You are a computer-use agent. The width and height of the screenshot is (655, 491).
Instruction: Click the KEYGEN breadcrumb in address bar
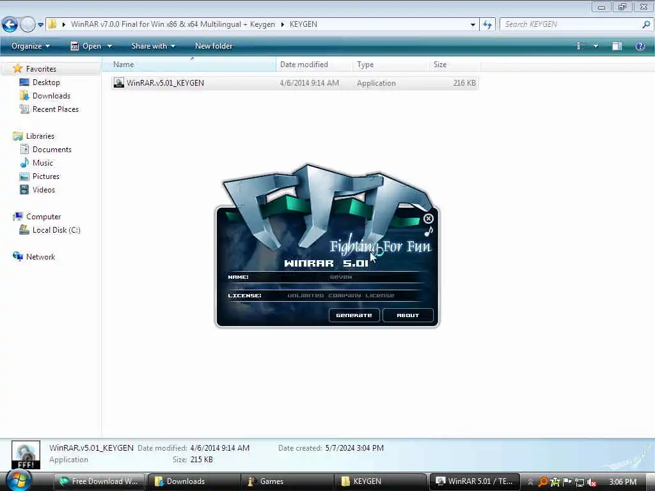click(x=303, y=24)
